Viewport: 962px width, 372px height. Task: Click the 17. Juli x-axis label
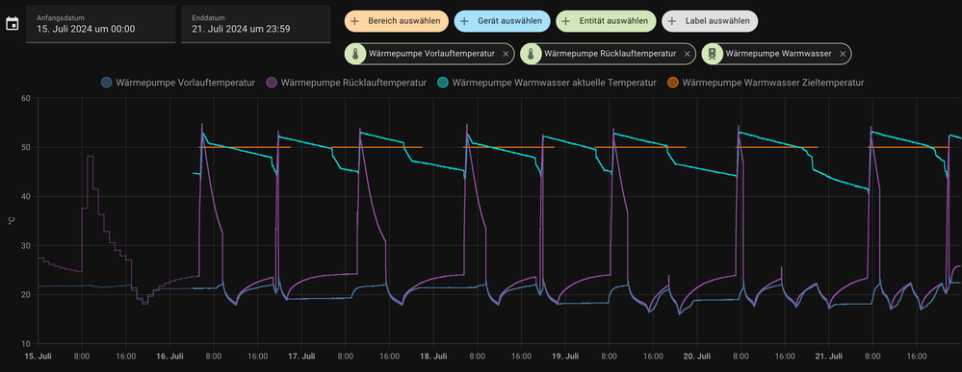[301, 356]
